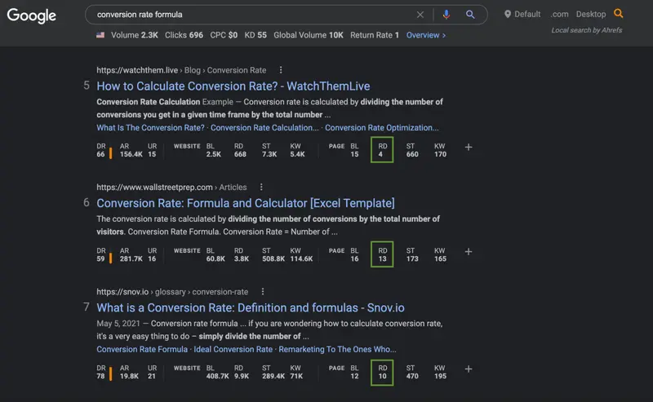The height and width of the screenshot is (402, 653).
Task: Open the three-dot menu for the snov.io result
Action: [262, 292]
